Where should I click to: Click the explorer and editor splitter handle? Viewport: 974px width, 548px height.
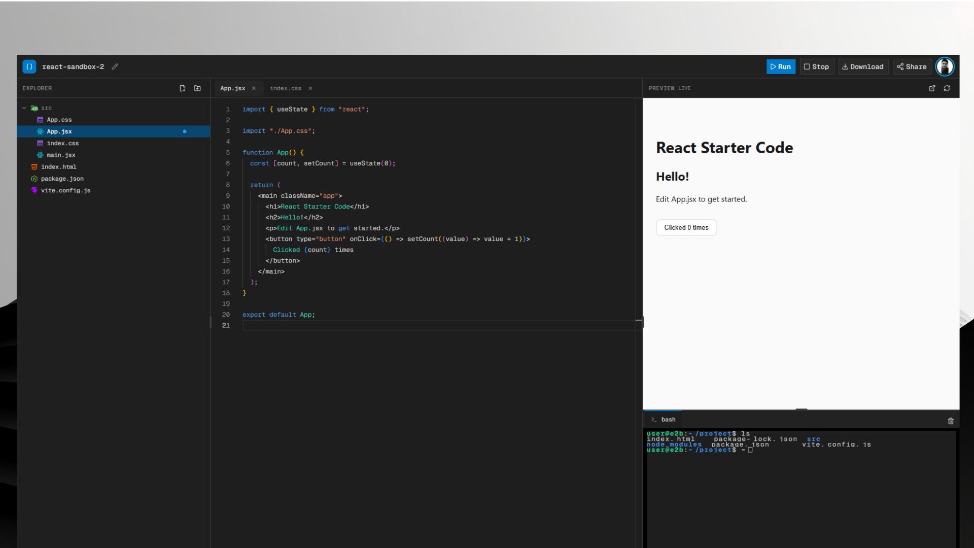(x=211, y=322)
